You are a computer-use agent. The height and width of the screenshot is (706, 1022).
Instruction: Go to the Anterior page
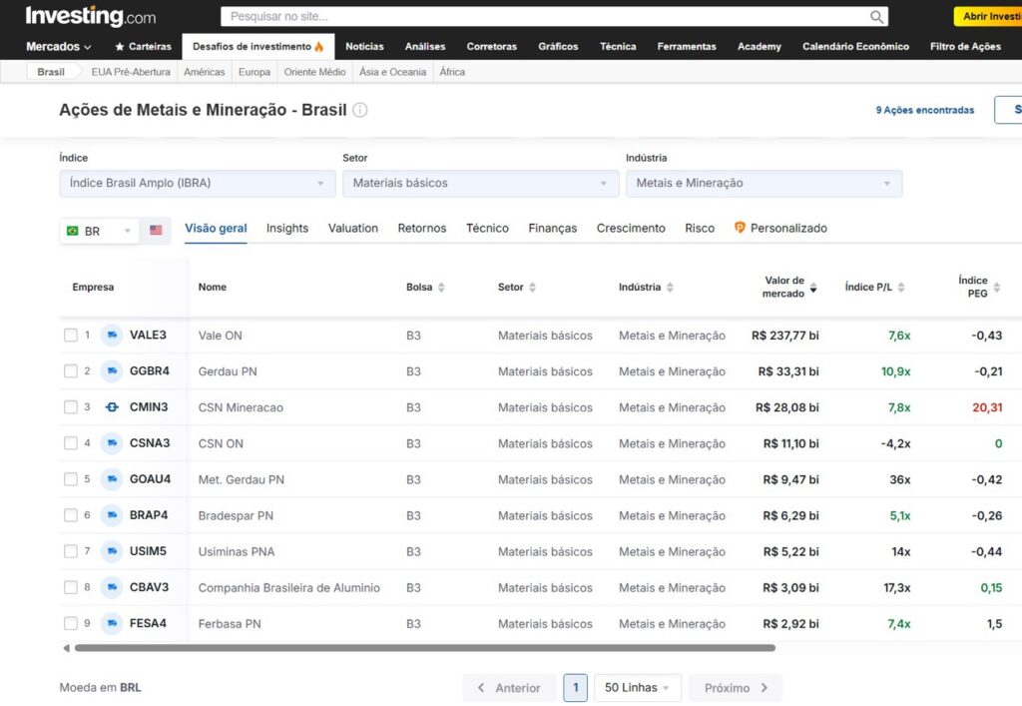(509, 688)
